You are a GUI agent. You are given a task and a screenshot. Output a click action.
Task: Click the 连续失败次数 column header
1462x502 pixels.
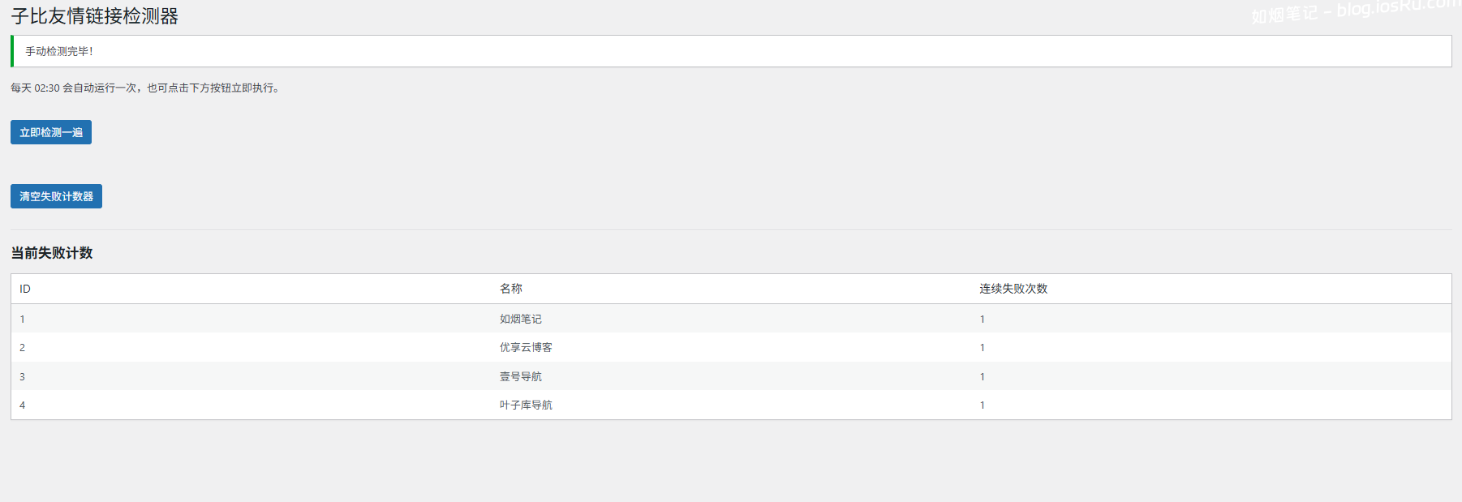click(1013, 289)
